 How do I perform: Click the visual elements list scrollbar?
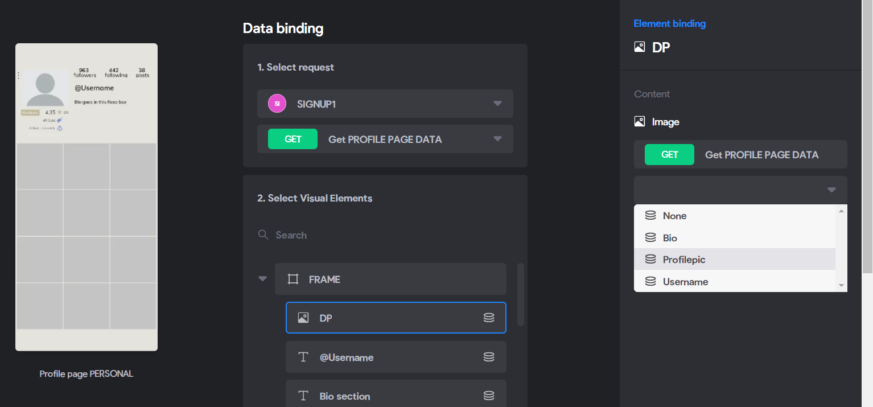tap(521, 294)
